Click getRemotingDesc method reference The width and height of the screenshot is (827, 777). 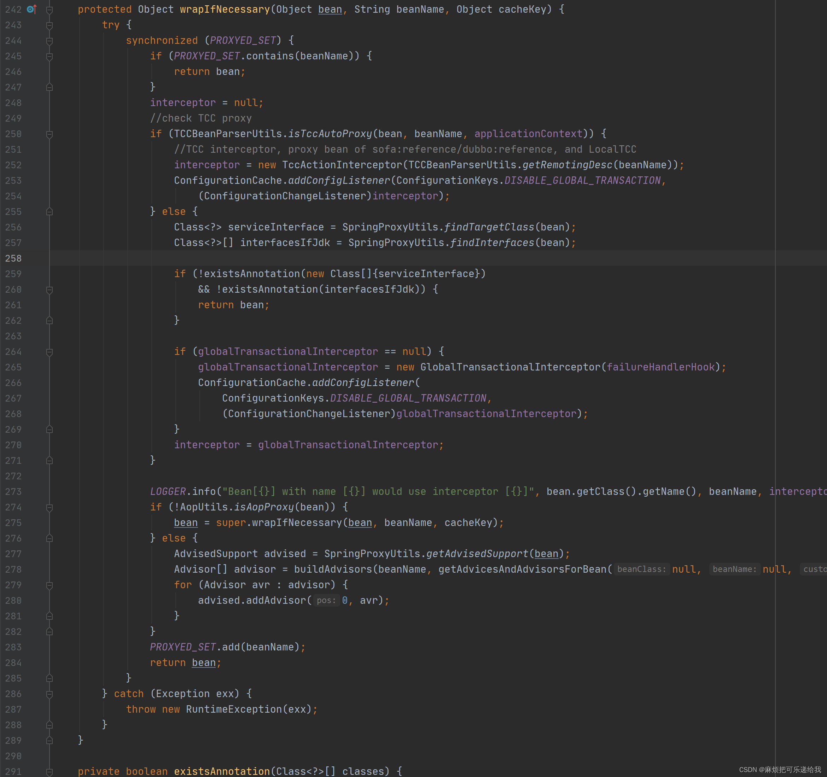pos(567,165)
